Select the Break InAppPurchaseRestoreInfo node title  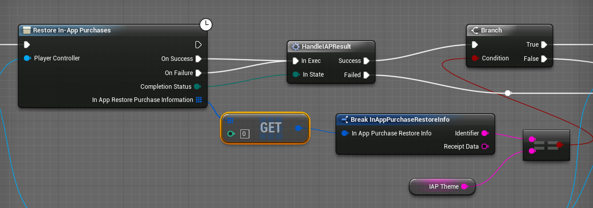400,120
